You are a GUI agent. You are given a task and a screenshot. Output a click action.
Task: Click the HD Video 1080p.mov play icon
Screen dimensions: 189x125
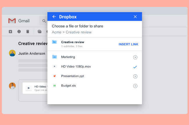point(54,66)
